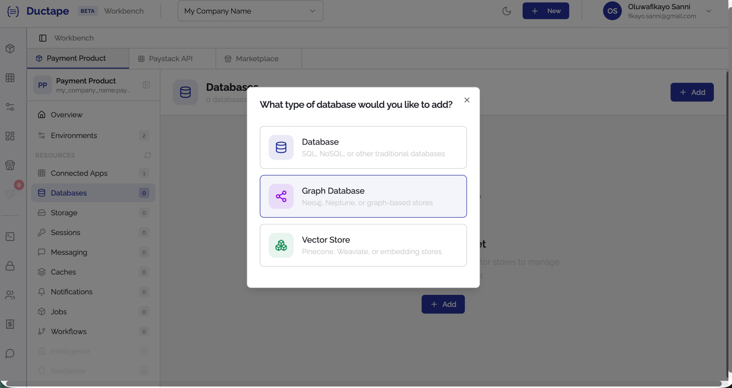Select the traditional Database option
Image resolution: width=732 pixels, height=388 pixels.
point(363,147)
